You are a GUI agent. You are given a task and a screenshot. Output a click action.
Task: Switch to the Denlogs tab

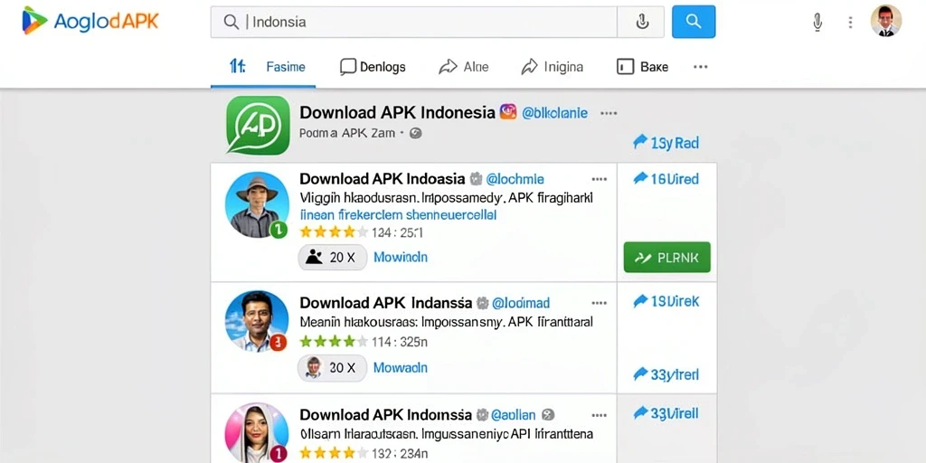pyautogui.click(x=373, y=67)
